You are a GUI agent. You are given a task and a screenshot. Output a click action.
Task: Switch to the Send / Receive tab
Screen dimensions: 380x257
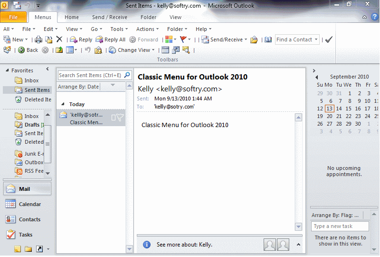point(110,17)
